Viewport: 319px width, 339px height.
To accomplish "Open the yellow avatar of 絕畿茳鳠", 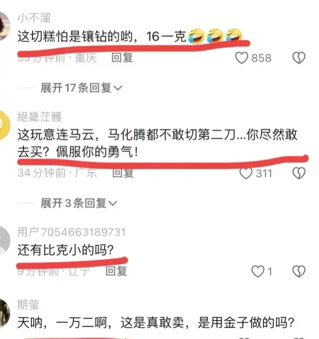I will [4, 125].
